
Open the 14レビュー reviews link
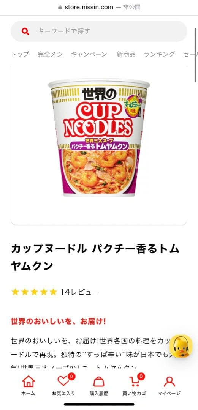point(80,292)
